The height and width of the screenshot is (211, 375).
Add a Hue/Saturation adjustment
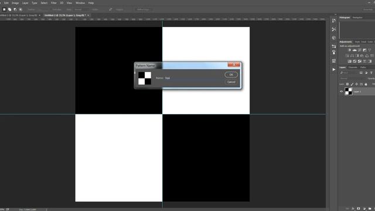click(x=347, y=56)
